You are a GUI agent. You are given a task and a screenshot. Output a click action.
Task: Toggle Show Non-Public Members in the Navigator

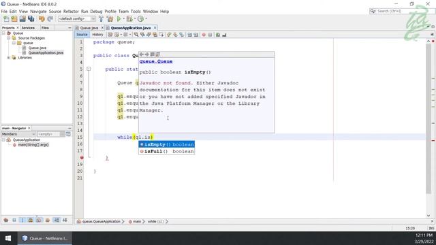click(x=31, y=220)
